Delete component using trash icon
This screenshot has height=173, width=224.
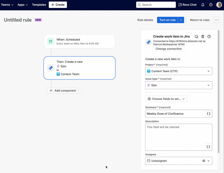[203, 36]
